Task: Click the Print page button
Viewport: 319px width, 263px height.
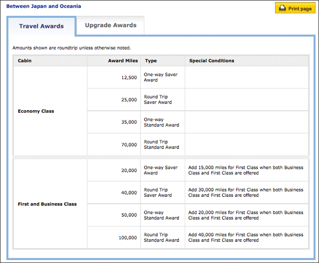Action: click(x=295, y=8)
